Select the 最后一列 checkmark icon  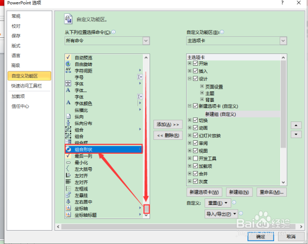pyautogui.click(x=68, y=156)
